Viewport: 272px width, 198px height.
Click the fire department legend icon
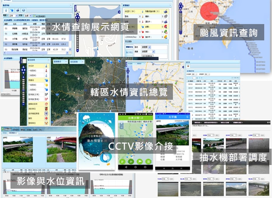pyautogui.click(x=46, y=109)
